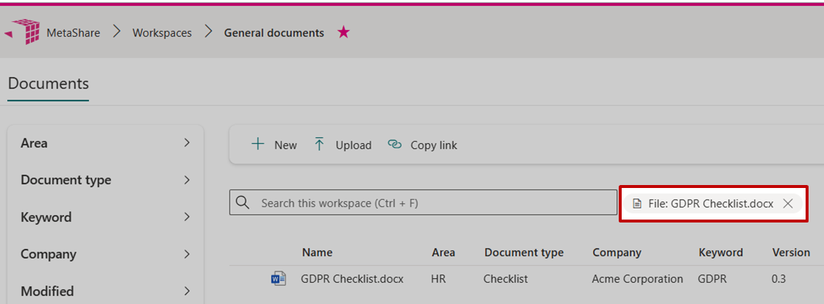Expand the Document type filter

tap(187, 180)
